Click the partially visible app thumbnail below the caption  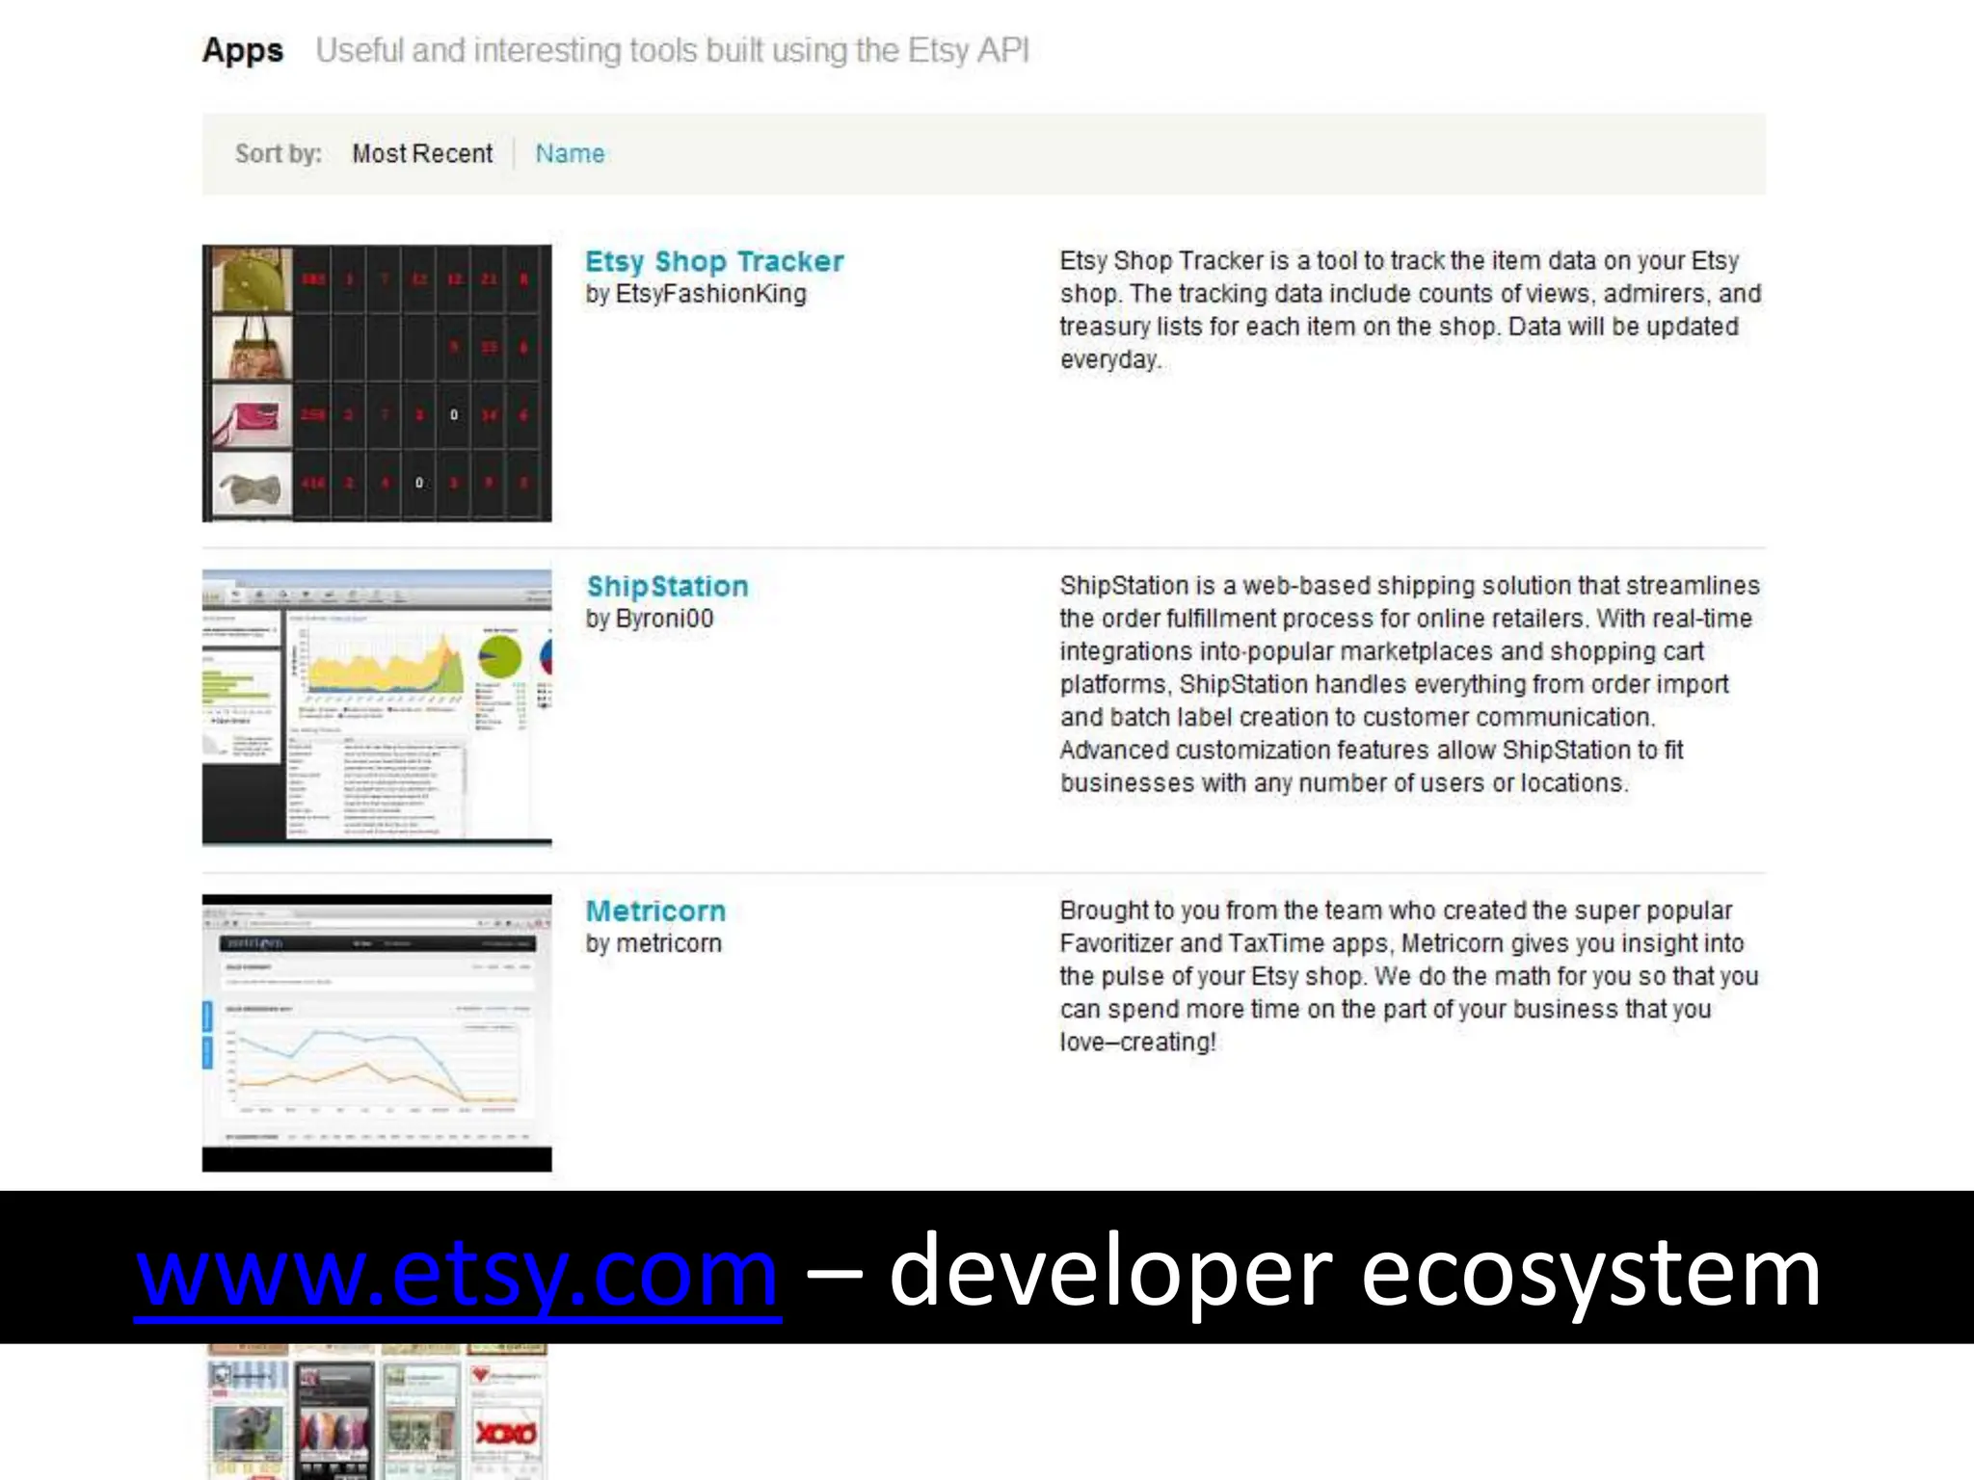pyautogui.click(x=377, y=1412)
